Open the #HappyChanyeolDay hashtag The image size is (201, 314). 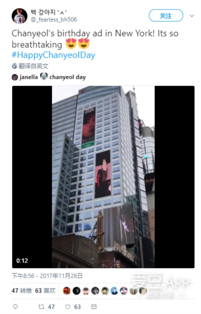pos(53,55)
